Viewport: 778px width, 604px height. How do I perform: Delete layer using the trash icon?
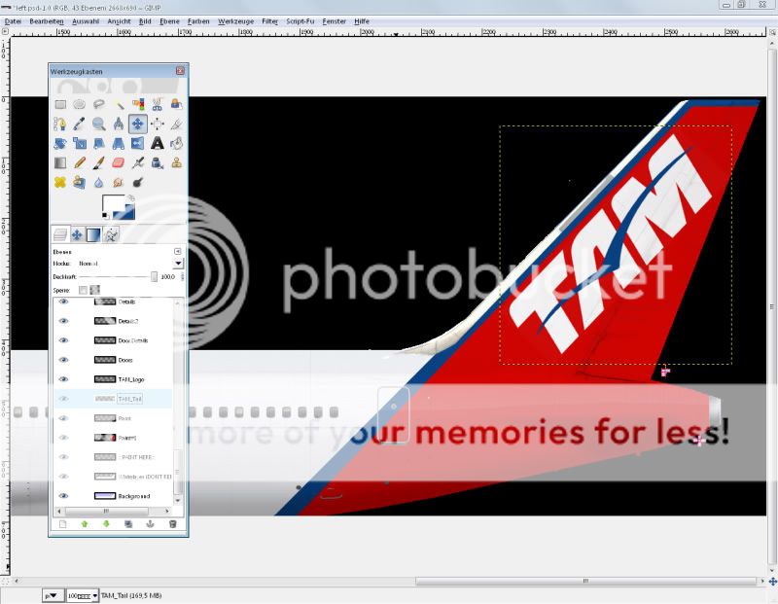coord(172,524)
